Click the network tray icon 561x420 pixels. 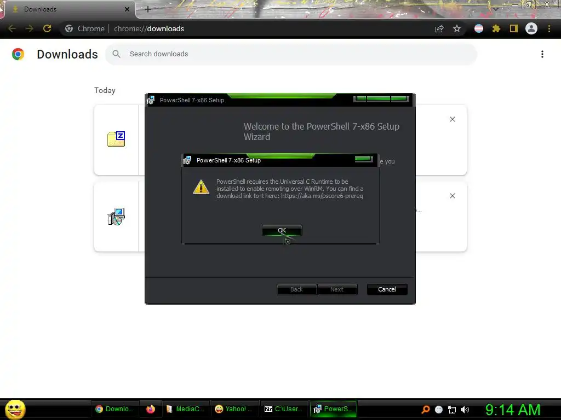(452, 410)
